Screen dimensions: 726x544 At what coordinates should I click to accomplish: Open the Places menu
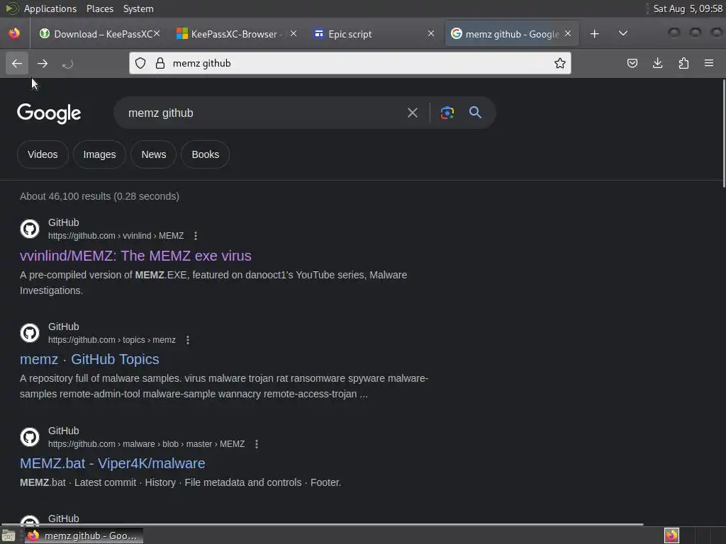pyautogui.click(x=100, y=8)
